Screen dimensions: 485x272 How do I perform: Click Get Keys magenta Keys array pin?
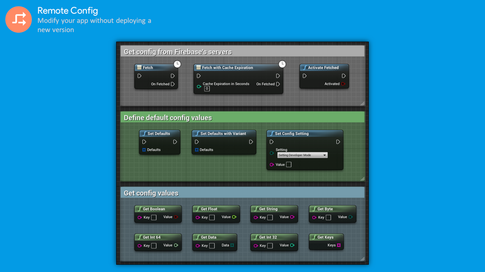coord(339,246)
